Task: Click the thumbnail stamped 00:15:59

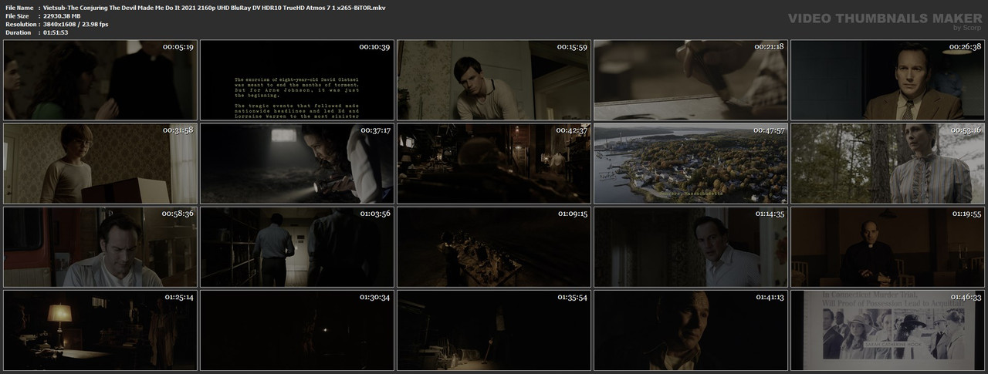Action: [x=494, y=80]
